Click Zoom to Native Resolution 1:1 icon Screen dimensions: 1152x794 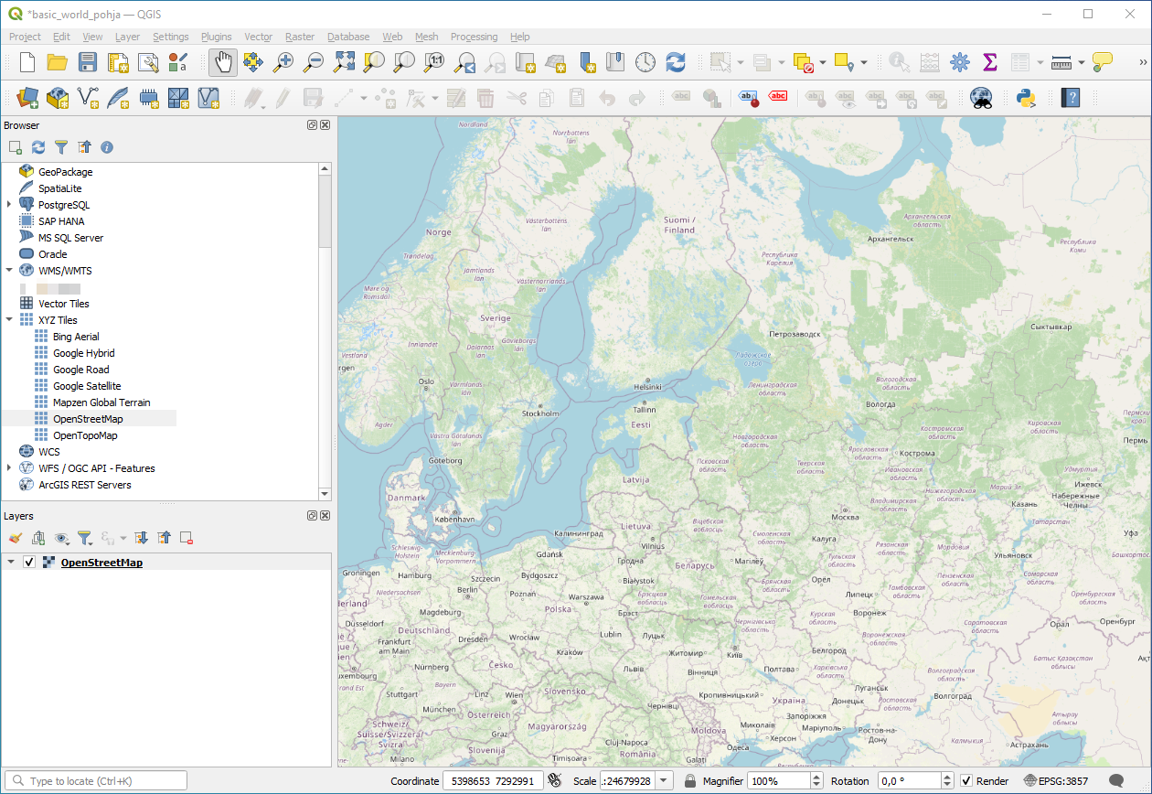click(434, 62)
